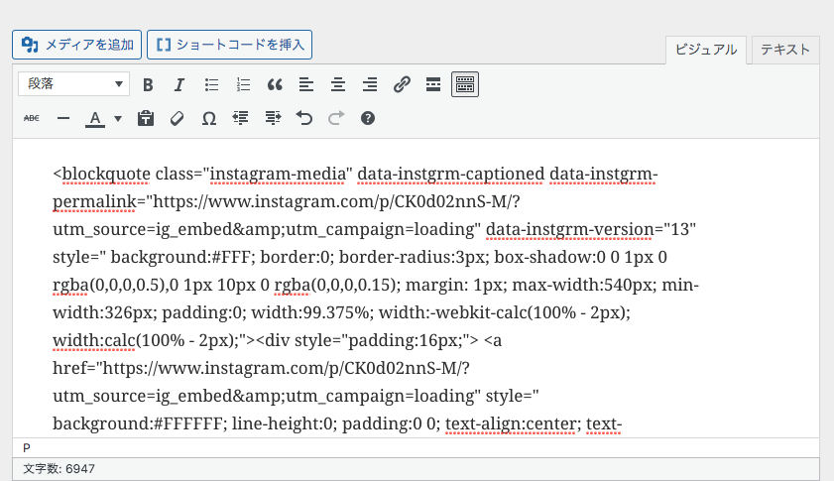The width and height of the screenshot is (834, 481).
Task: Insert the Read More tag
Action: pos(433,84)
